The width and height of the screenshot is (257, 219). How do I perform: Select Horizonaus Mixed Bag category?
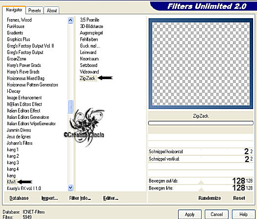coord(26,78)
